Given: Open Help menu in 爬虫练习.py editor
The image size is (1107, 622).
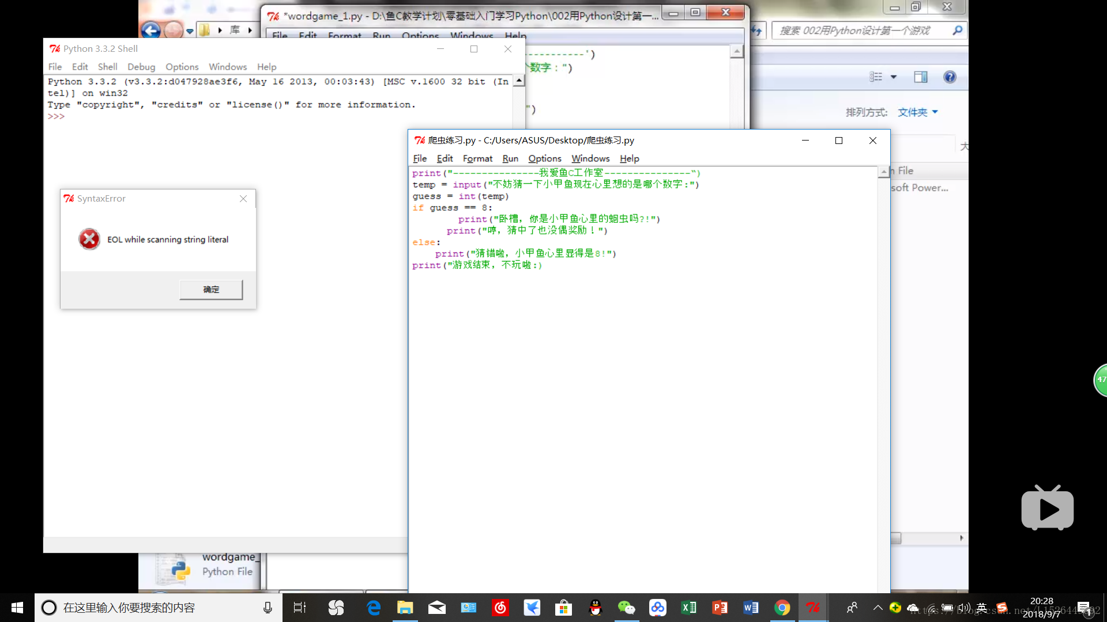Looking at the screenshot, I should pos(629,158).
